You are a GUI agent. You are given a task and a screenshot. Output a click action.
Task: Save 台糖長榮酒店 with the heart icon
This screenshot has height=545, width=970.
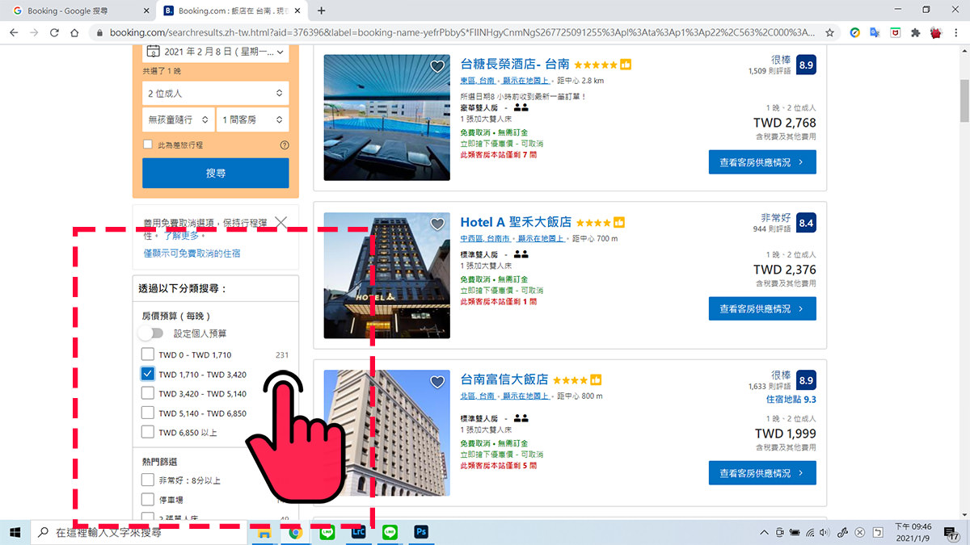[437, 66]
